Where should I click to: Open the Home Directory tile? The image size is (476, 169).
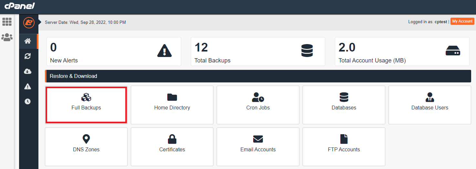click(172, 105)
